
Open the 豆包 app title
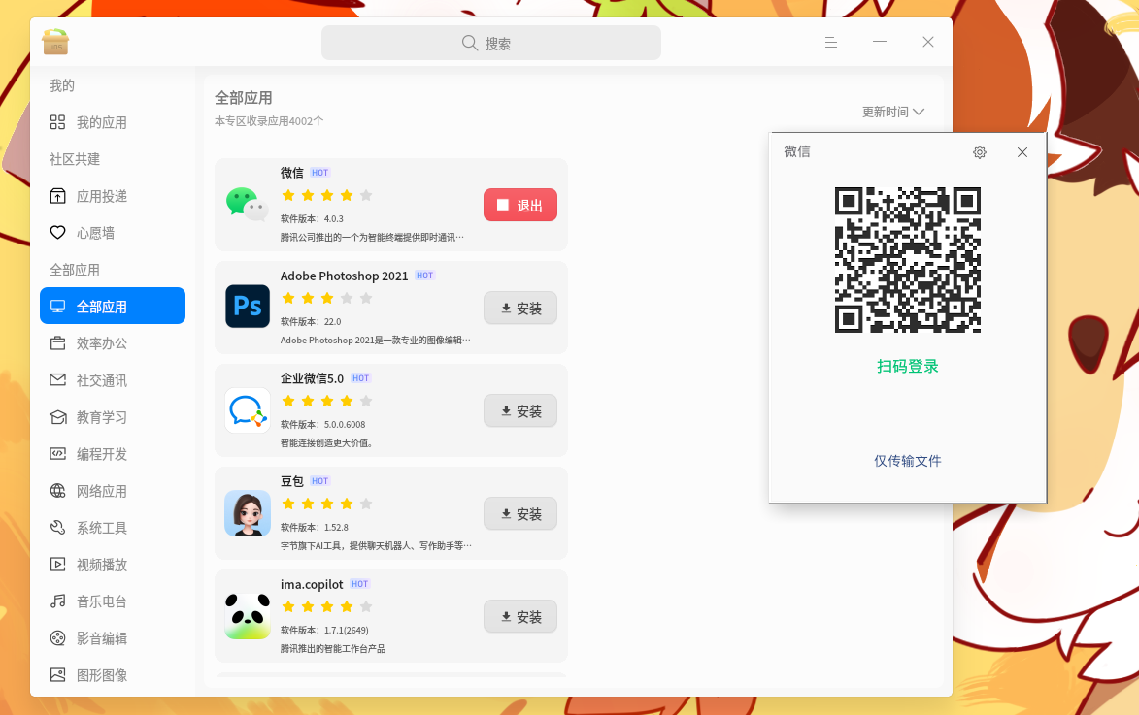[292, 481]
